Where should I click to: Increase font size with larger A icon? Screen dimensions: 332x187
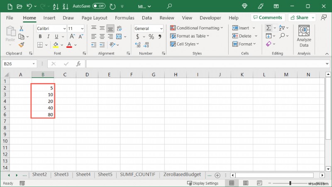(x=72, y=37)
